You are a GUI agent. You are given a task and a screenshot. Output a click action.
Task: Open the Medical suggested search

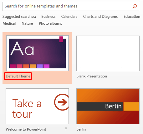pos(9,23)
